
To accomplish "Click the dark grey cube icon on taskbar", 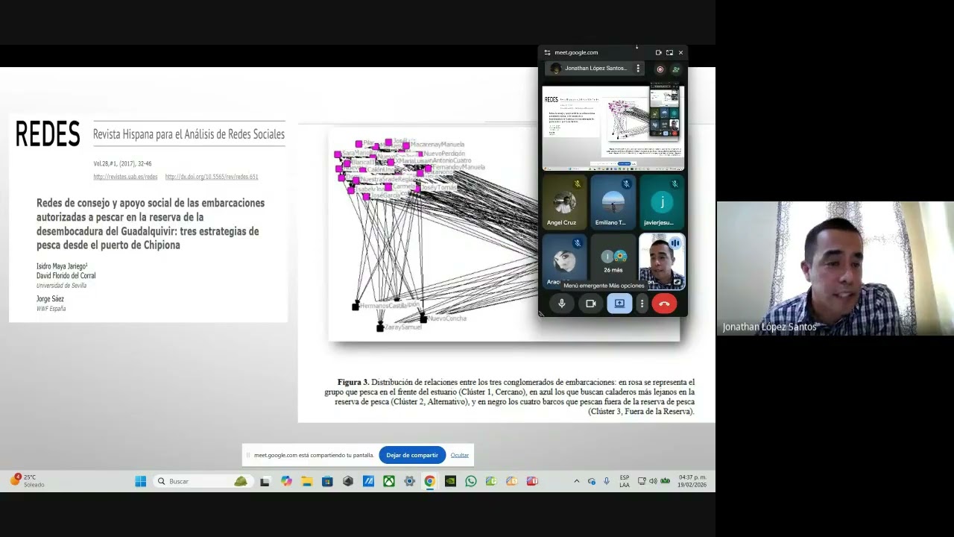I will 348,481.
